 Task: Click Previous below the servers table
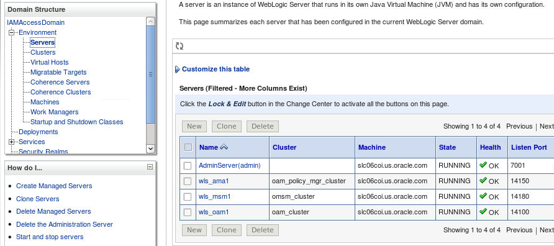[x=519, y=230]
